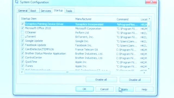This screenshot has height=98, width=174.
Task: Switch to the General tab
Action: point(23,11)
